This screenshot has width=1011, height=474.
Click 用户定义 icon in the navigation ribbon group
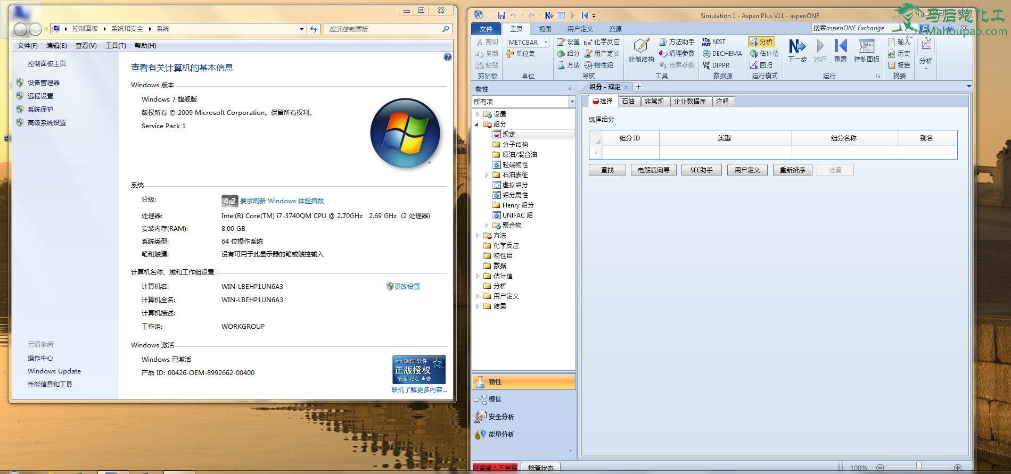(602, 54)
